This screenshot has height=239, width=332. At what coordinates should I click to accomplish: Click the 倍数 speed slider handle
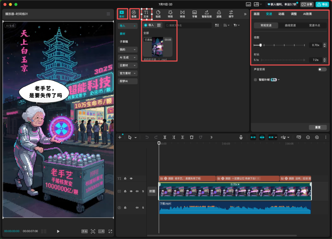point(261,45)
